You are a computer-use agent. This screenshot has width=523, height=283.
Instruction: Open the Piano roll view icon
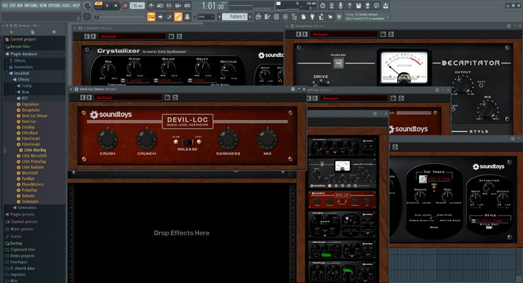pyautogui.click(x=267, y=16)
